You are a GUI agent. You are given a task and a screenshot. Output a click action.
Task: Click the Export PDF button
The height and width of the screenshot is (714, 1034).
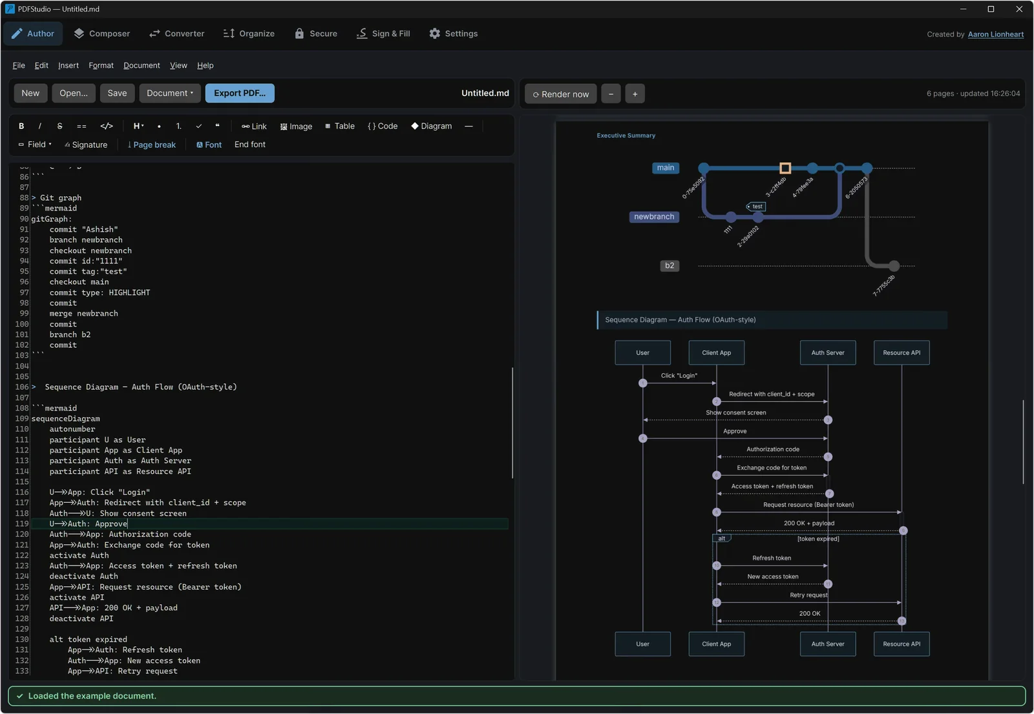tap(240, 94)
